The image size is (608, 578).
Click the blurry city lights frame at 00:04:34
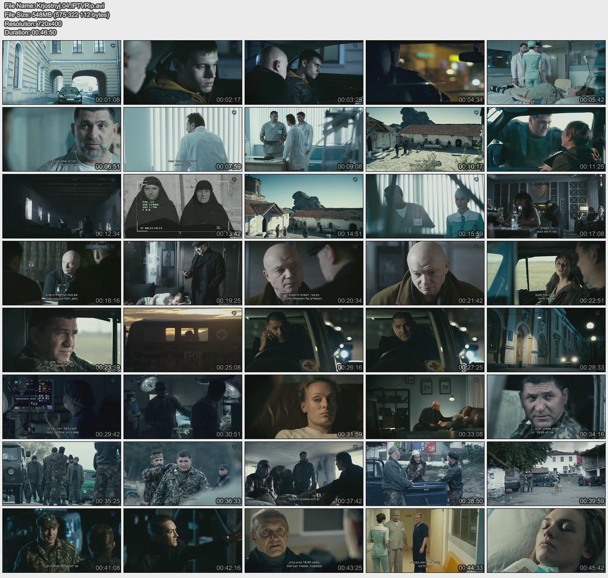[x=425, y=72]
